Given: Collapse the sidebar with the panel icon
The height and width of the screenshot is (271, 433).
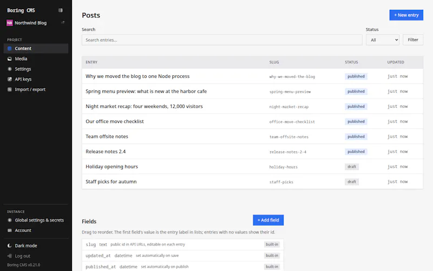Looking at the screenshot, I should (x=61, y=10).
